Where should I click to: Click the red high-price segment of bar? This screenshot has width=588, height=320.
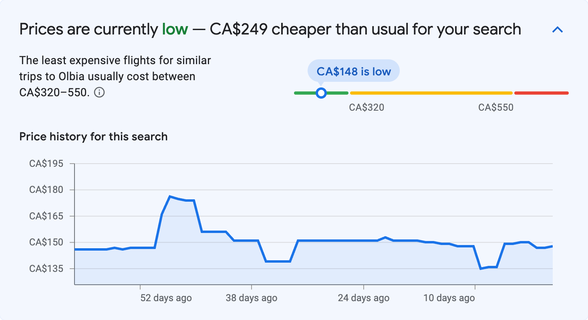[x=542, y=93]
